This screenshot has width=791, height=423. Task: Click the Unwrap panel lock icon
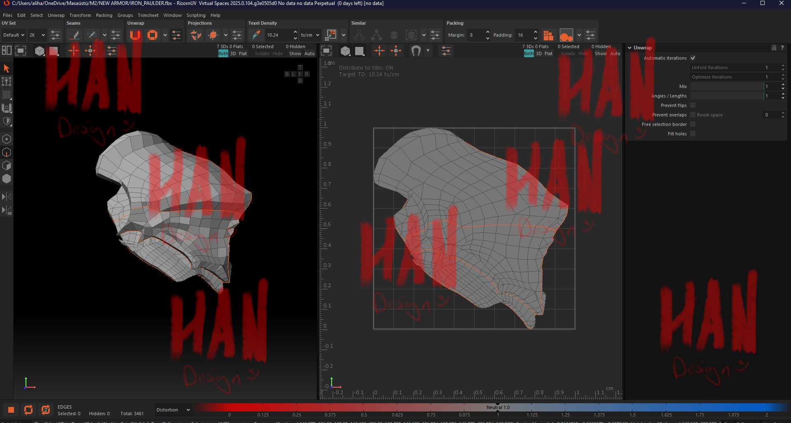[774, 48]
